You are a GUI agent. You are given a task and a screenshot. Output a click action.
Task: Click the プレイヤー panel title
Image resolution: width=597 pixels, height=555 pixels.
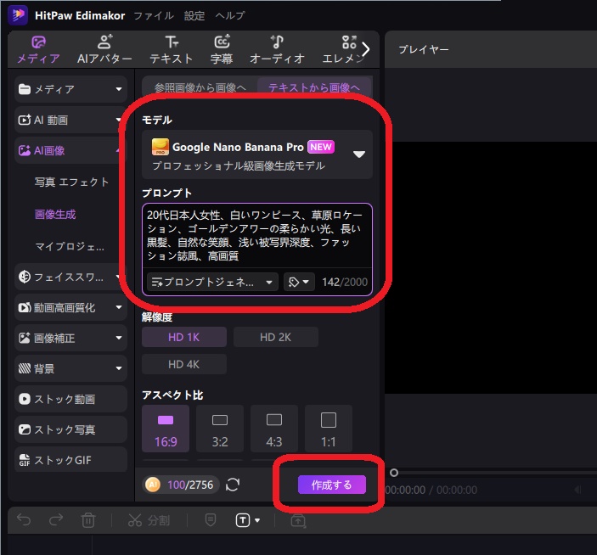(424, 49)
